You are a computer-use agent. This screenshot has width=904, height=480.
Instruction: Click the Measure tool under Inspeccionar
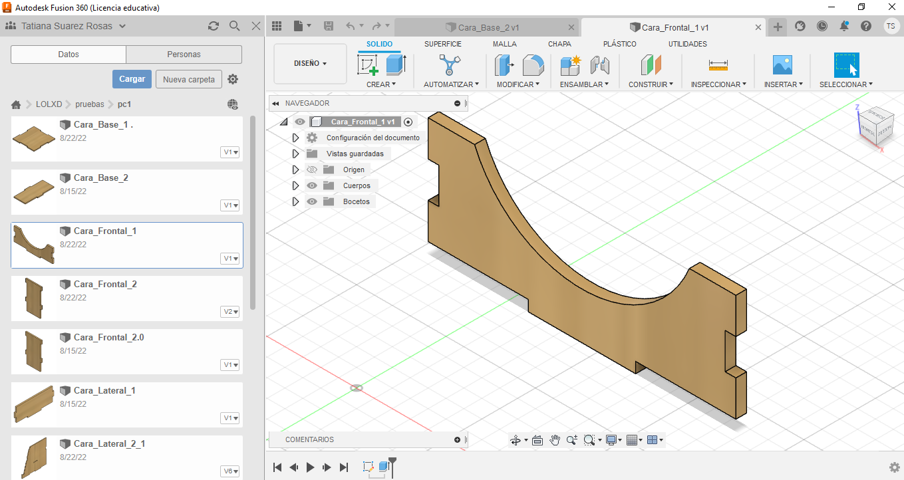[x=718, y=65]
